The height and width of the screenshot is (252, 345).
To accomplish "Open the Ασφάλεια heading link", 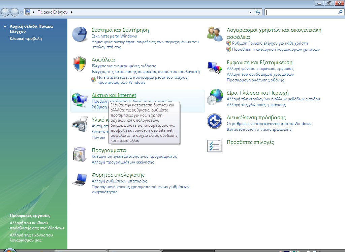I will tap(103, 60).
